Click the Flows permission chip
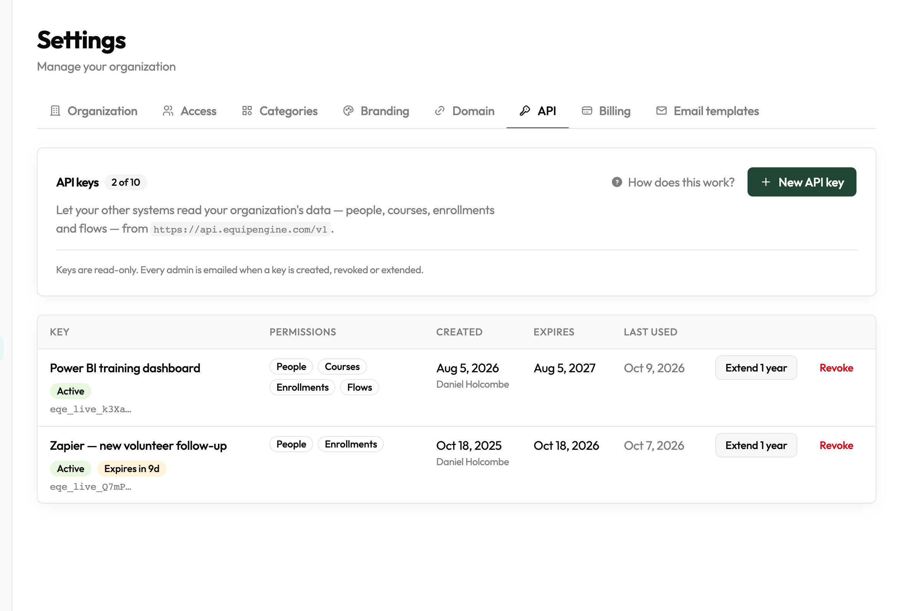The height and width of the screenshot is (611, 901). click(x=360, y=387)
